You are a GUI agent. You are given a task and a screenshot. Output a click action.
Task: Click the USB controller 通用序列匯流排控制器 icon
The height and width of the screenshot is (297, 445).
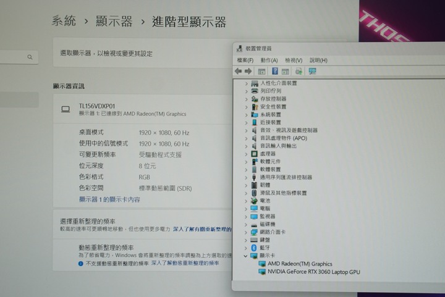point(254,177)
